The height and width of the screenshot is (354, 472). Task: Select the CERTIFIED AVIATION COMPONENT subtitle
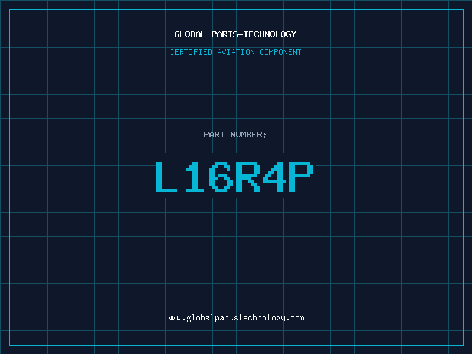coord(235,52)
